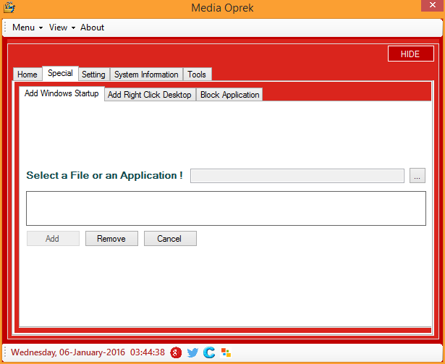Switch to the Tools tab
This screenshot has width=445, height=364.
click(197, 75)
